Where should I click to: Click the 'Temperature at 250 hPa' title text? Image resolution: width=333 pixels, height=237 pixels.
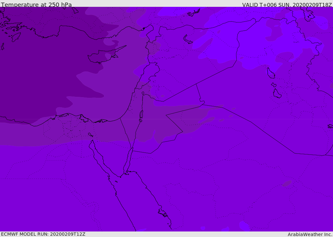pyautogui.click(x=36, y=5)
